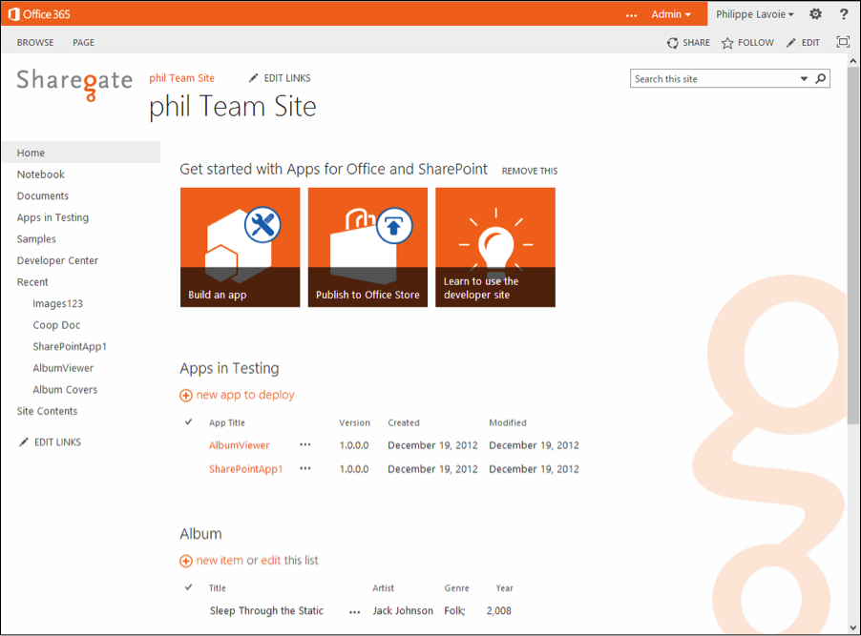The height and width of the screenshot is (636, 861).
Task: Open Site Contents in the sidebar
Action: click(x=47, y=411)
